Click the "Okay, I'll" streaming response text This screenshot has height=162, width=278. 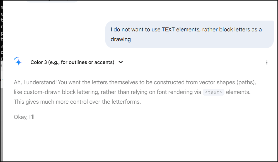tap(24, 117)
